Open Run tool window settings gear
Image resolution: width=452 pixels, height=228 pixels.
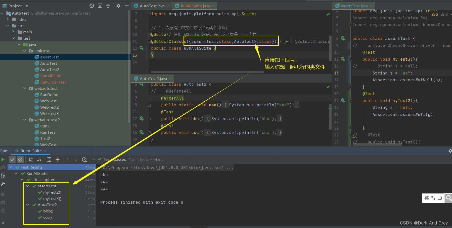[450, 151]
